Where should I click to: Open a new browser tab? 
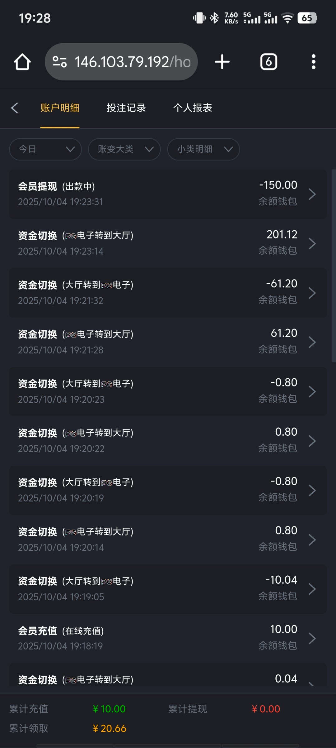[x=222, y=62]
